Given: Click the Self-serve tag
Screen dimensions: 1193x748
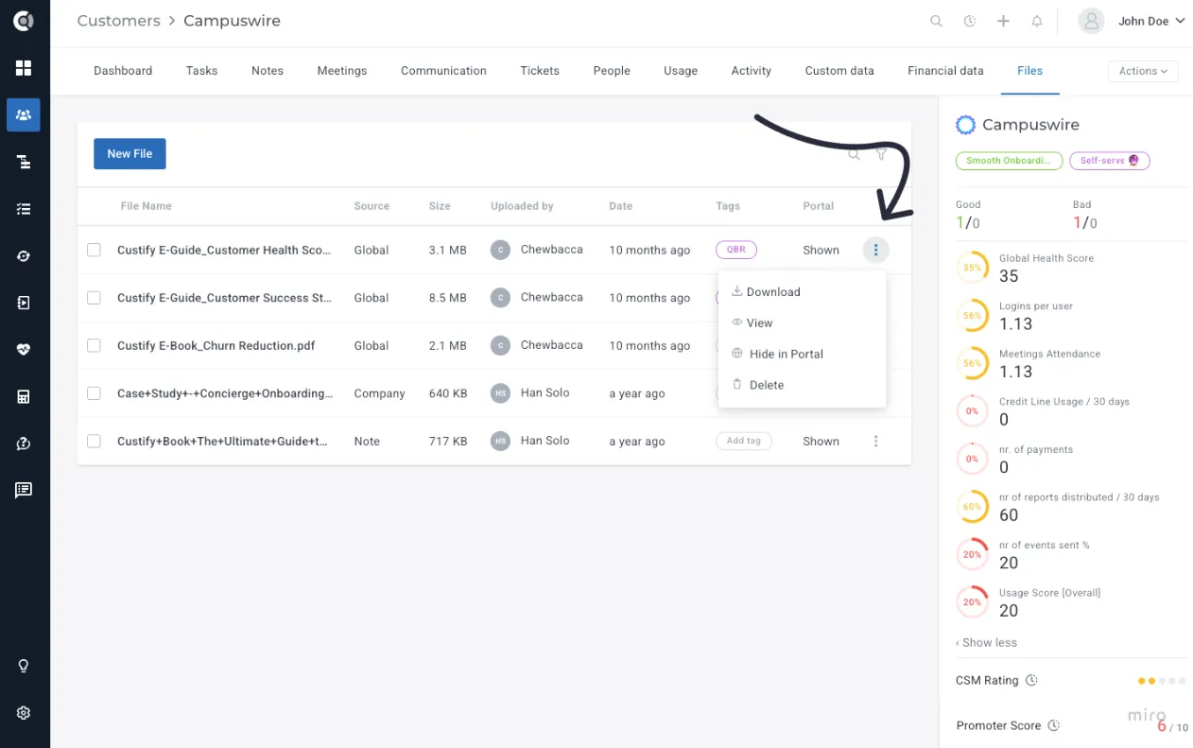Looking at the screenshot, I should pos(1110,161).
